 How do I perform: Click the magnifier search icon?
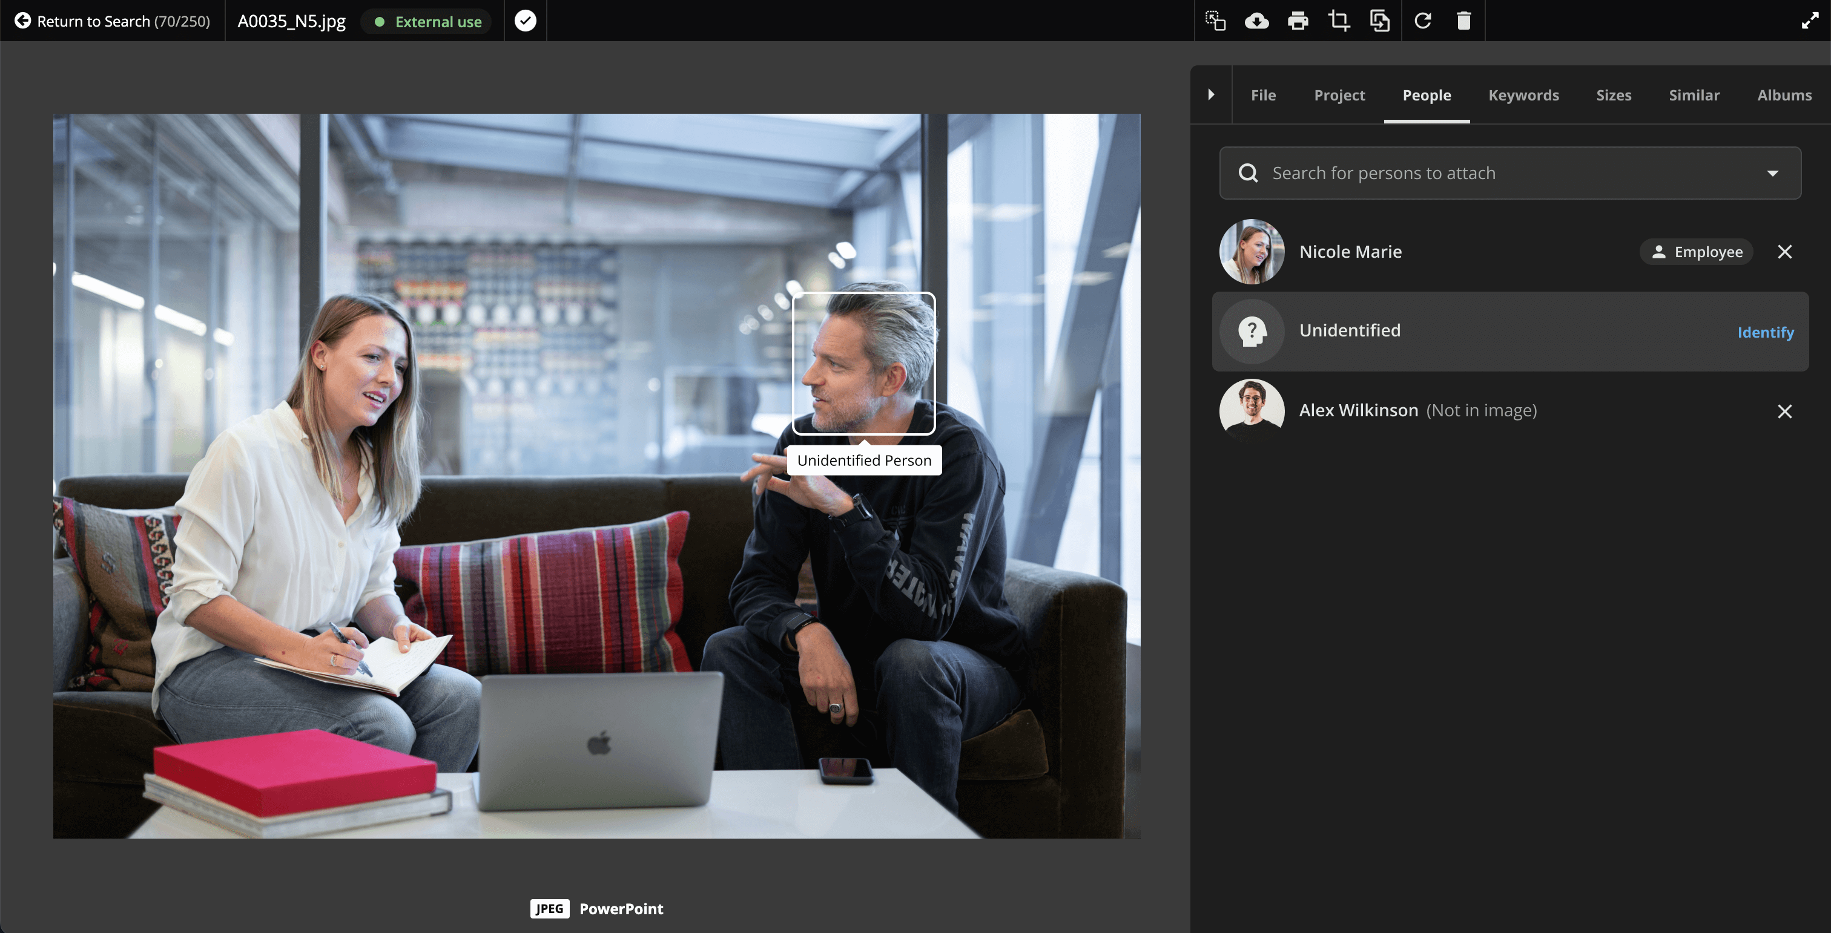[1248, 172]
